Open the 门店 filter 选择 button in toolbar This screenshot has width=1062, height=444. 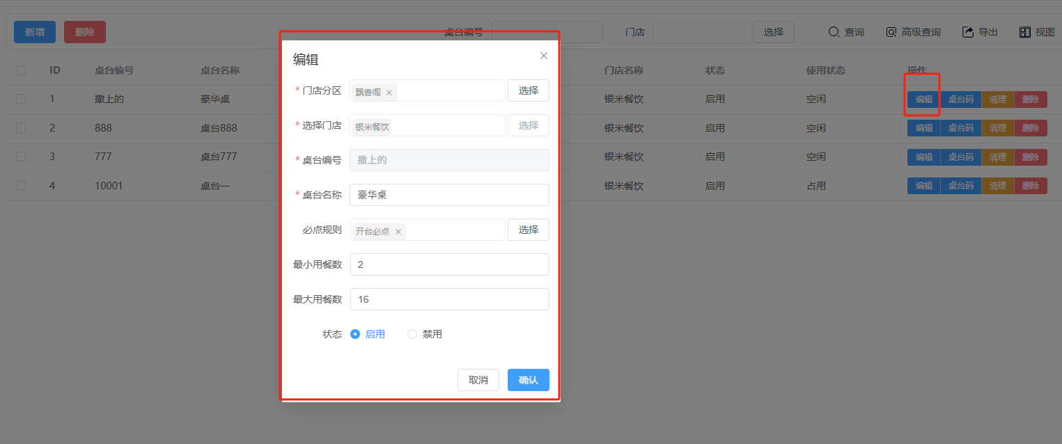coord(773,32)
